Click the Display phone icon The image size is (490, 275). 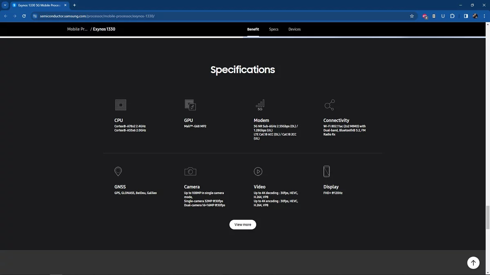tap(327, 172)
